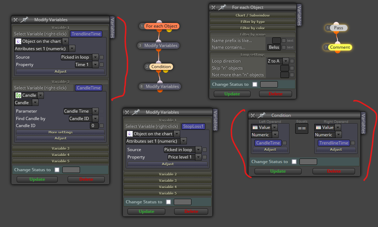Image resolution: width=378 pixels, height=227 pixels.
Task: Open Attributes set 1 dropdown in StopLoss1 panel
Action: [x=183, y=141]
